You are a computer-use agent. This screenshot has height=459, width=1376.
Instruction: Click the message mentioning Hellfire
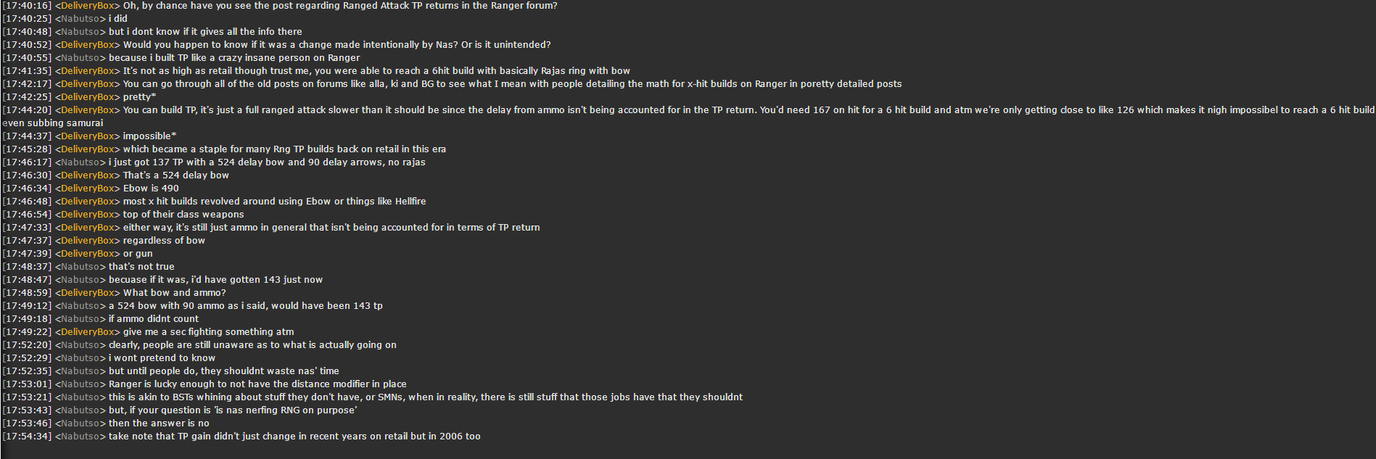pos(274,202)
